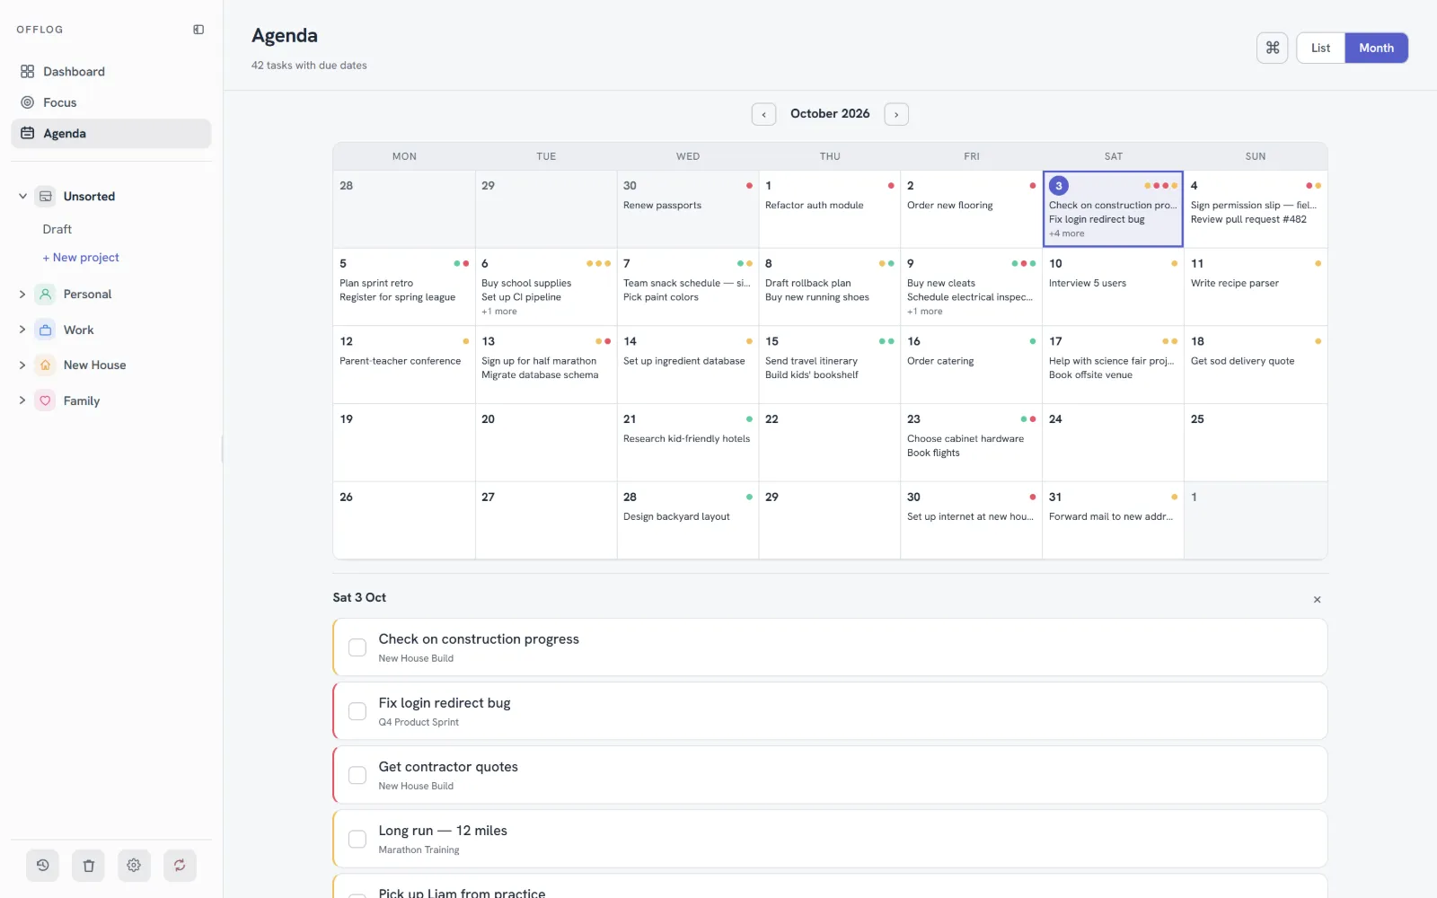1437x898 pixels.
Task: Open settings gear in sidebar footer
Action: [x=134, y=866]
